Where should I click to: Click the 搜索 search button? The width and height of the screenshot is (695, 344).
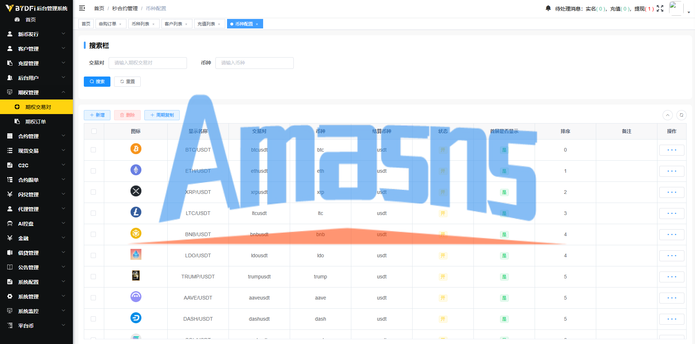tap(97, 82)
